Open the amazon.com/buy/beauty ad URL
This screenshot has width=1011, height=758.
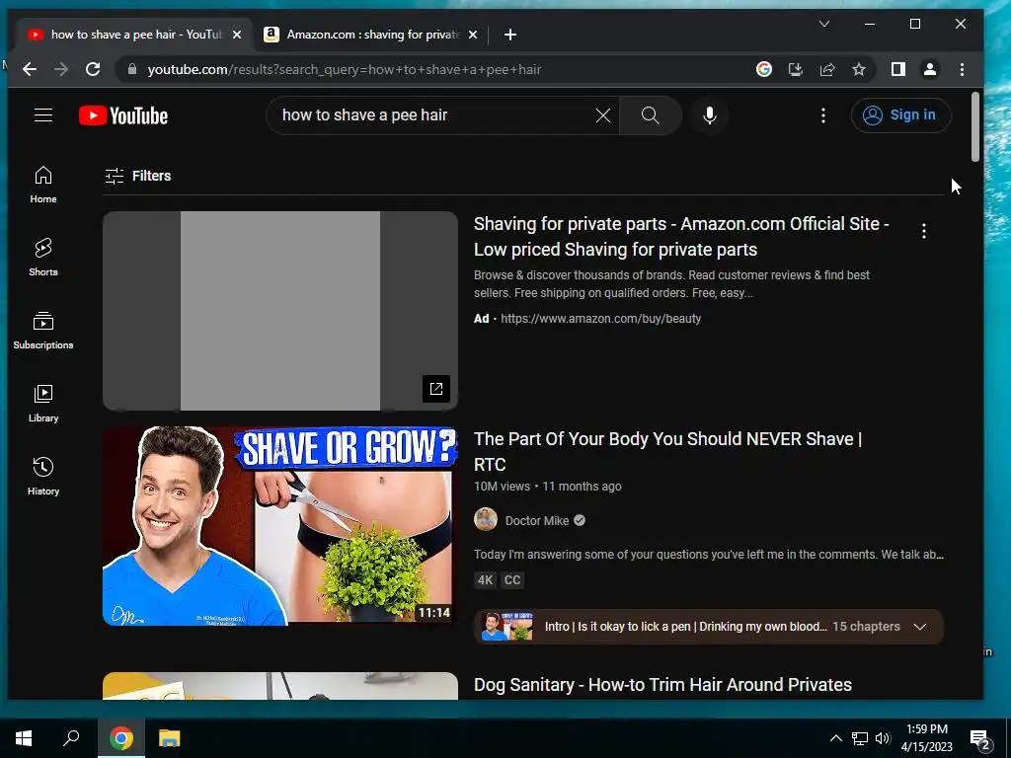coord(600,319)
